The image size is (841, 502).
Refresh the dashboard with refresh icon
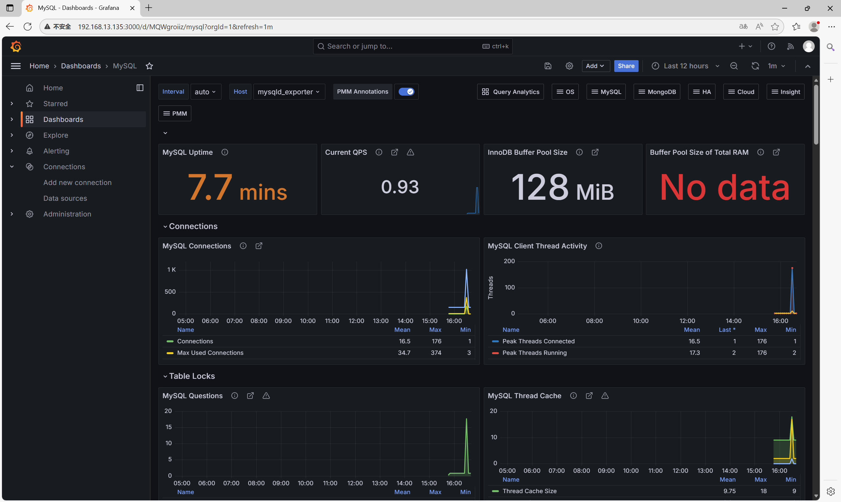pyautogui.click(x=755, y=66)
